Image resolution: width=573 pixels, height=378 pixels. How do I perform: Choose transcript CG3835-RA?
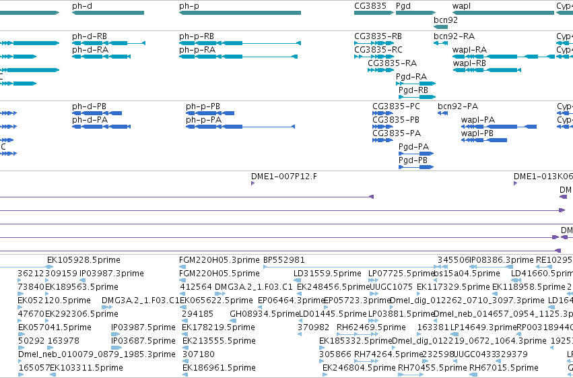pyautogui.click(x=381, y=70)
